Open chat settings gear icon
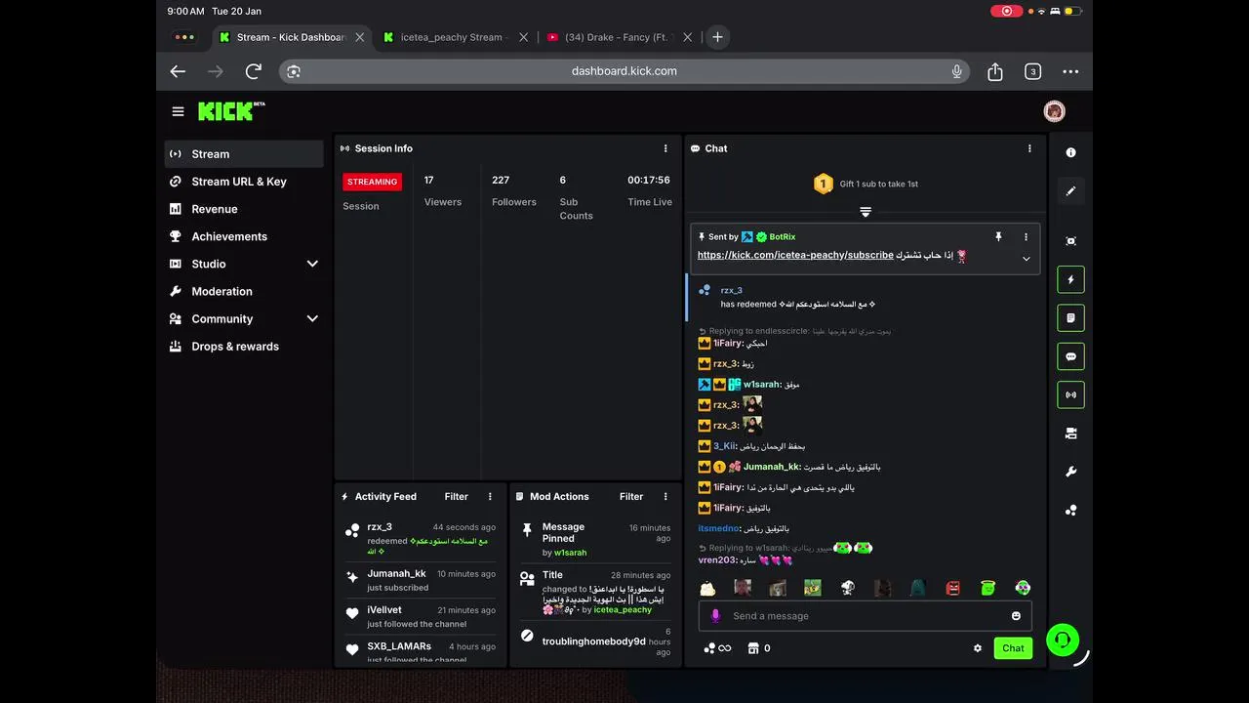Viewport: 1249px width, 703px height. click(978, 648)
